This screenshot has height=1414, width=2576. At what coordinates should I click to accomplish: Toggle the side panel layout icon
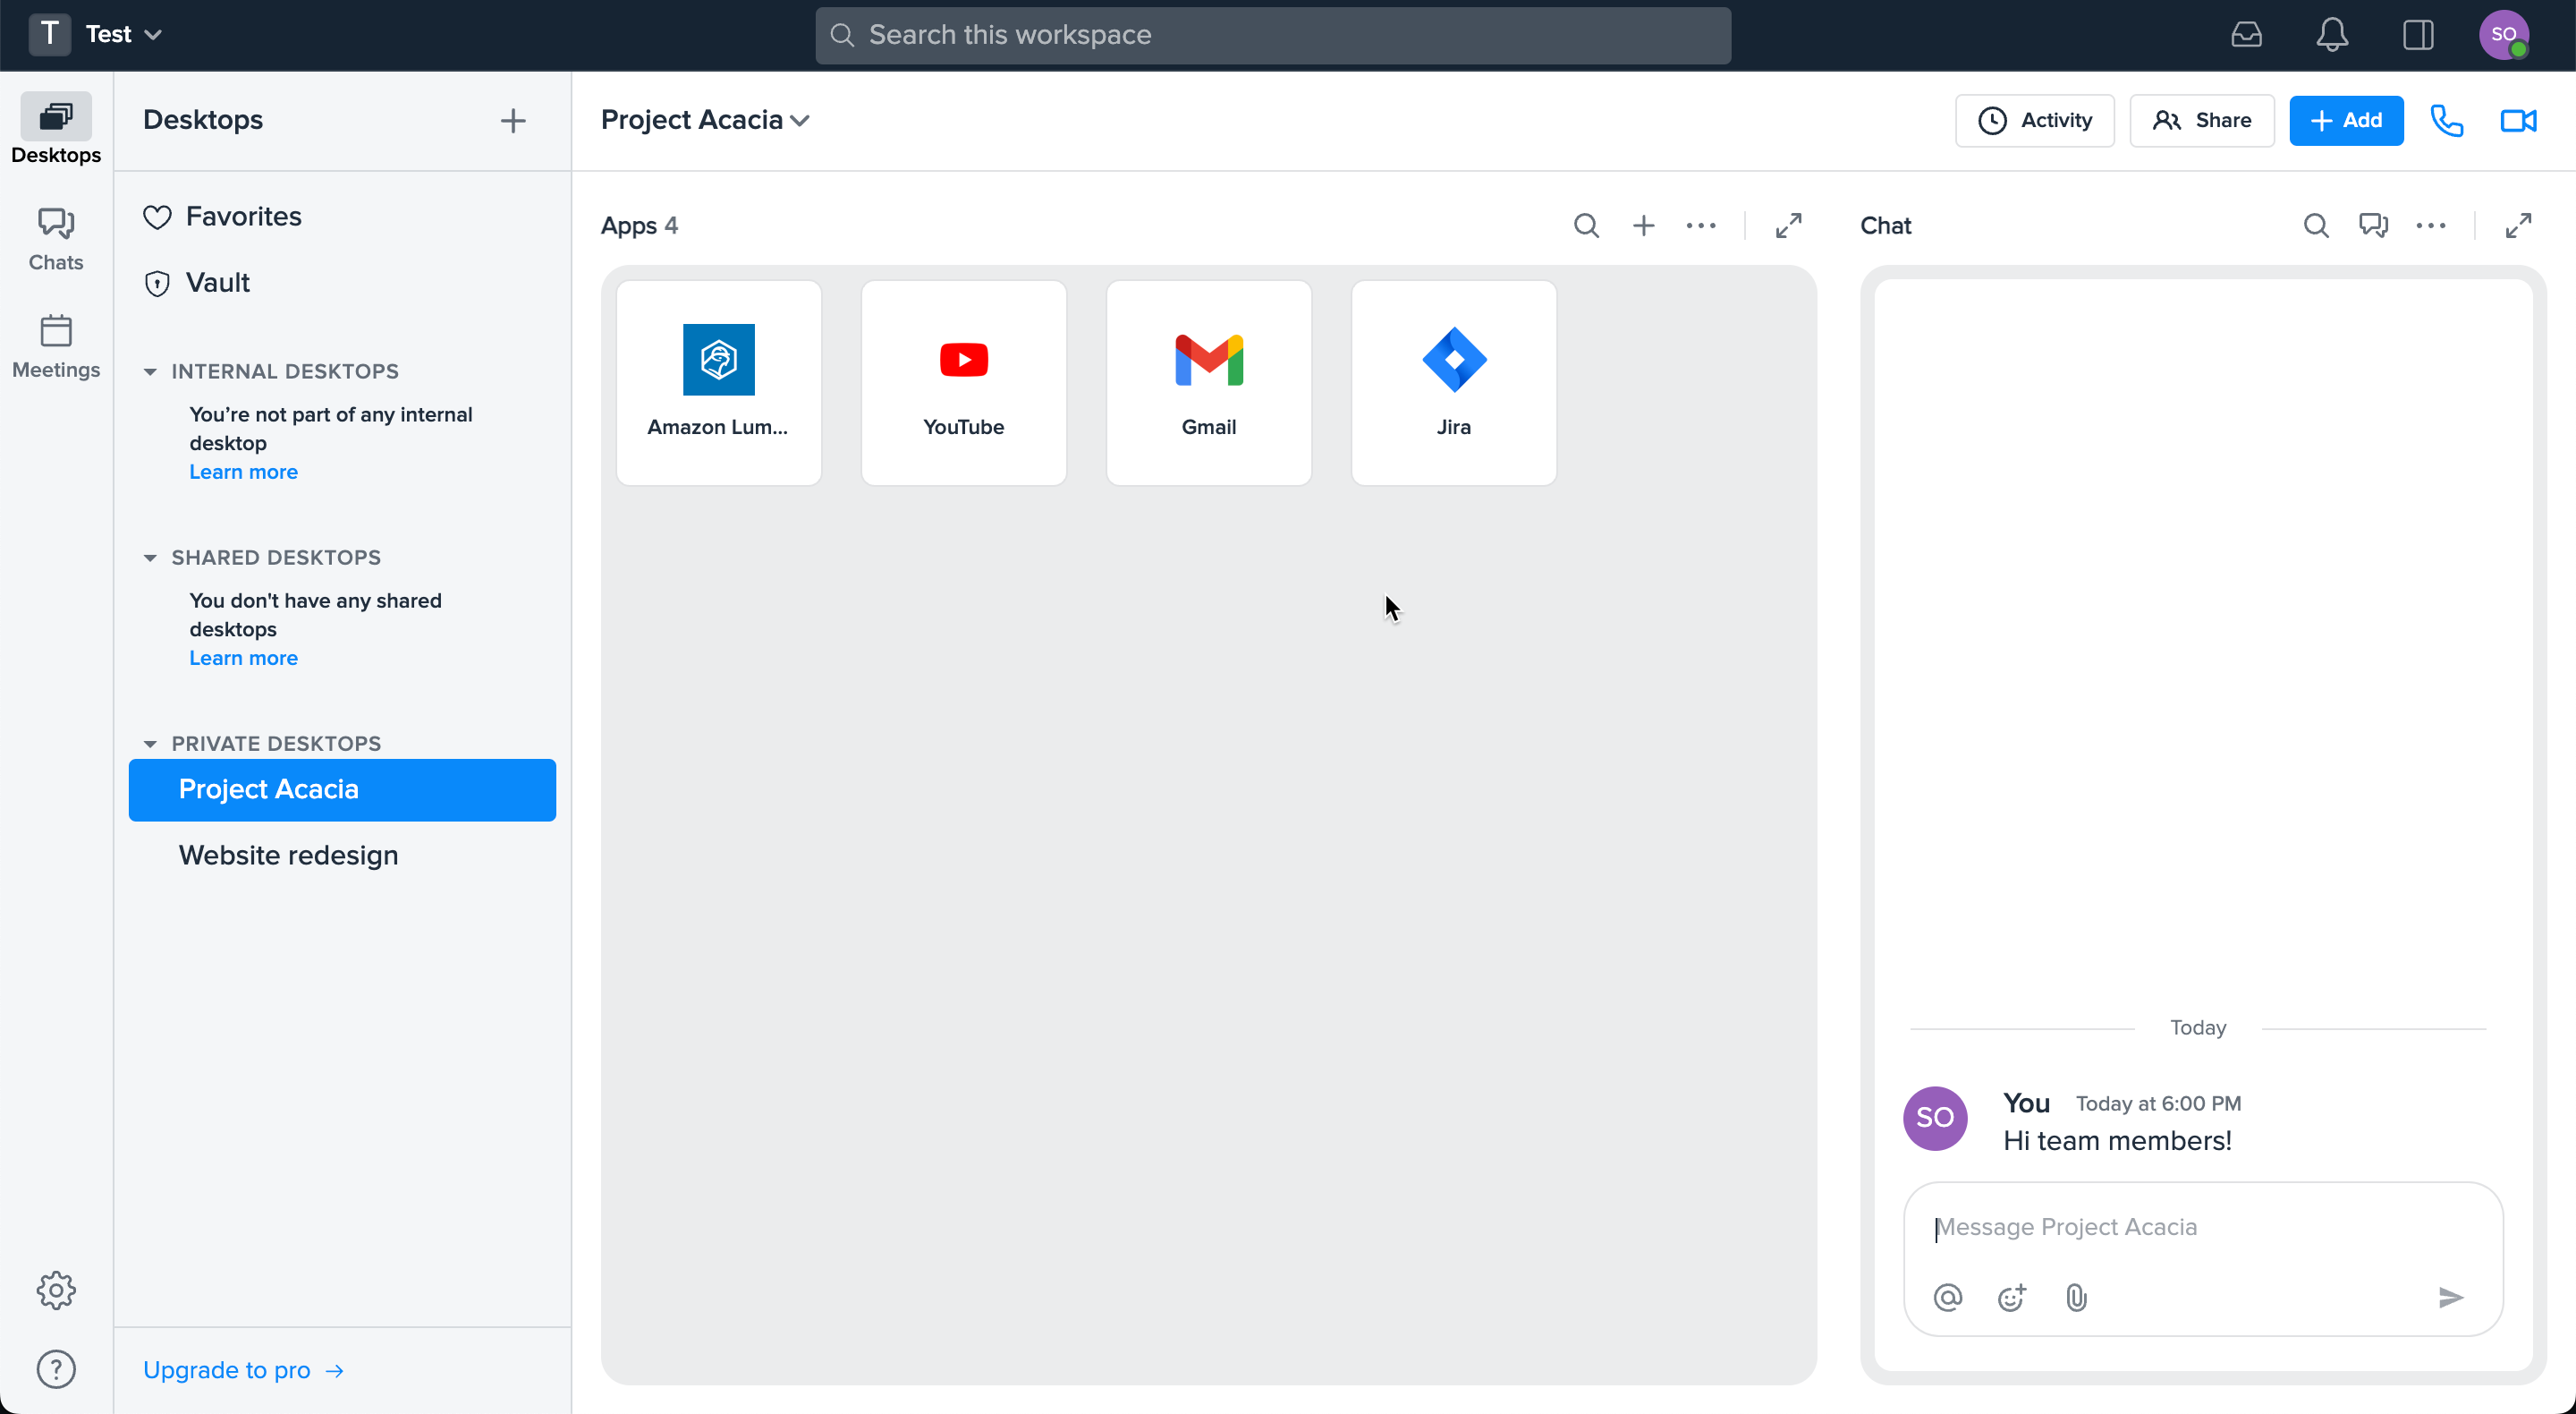2418,35
